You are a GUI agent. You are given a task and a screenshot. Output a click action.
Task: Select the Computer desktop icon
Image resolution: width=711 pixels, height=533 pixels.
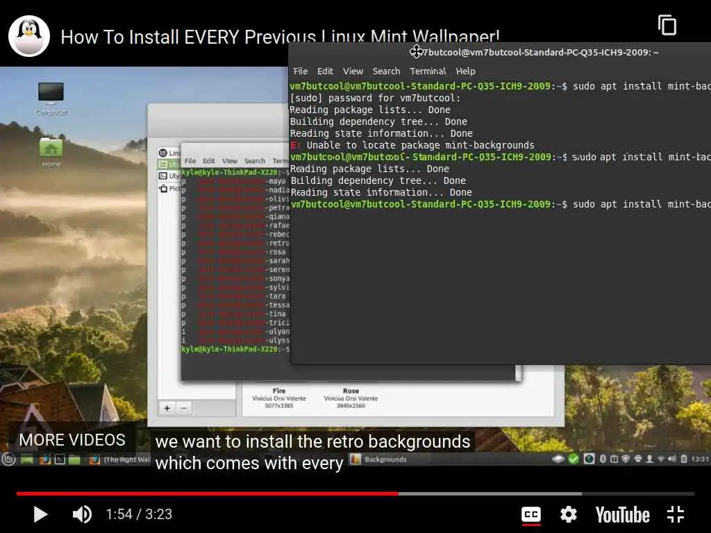51,99
